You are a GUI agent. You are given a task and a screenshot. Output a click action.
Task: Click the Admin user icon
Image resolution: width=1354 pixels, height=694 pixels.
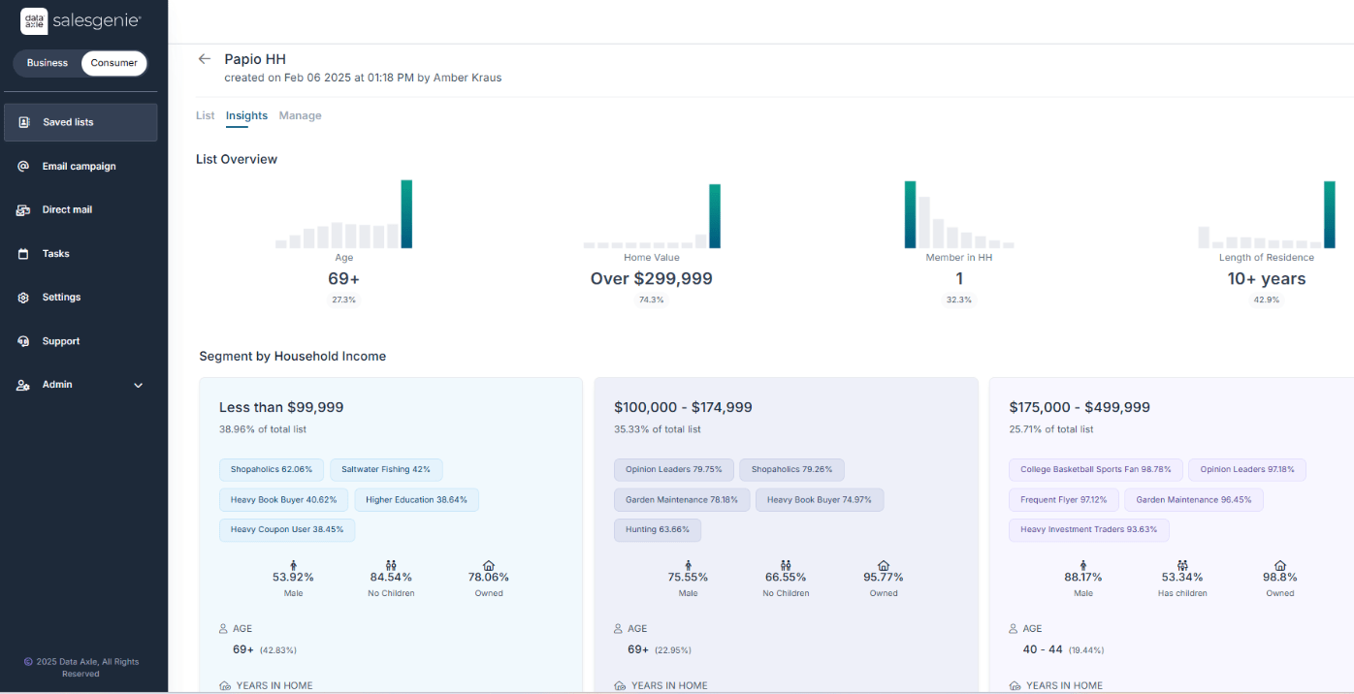pyautogui.click(x=23, y=385)
